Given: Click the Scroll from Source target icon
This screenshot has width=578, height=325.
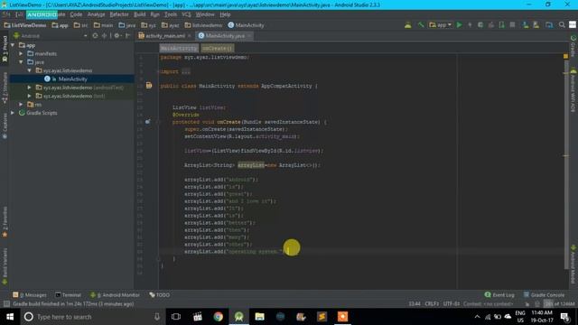Looking at the screenshot, I should pos(95,36).
